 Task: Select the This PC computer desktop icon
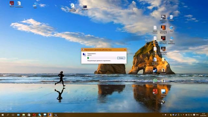171,40
